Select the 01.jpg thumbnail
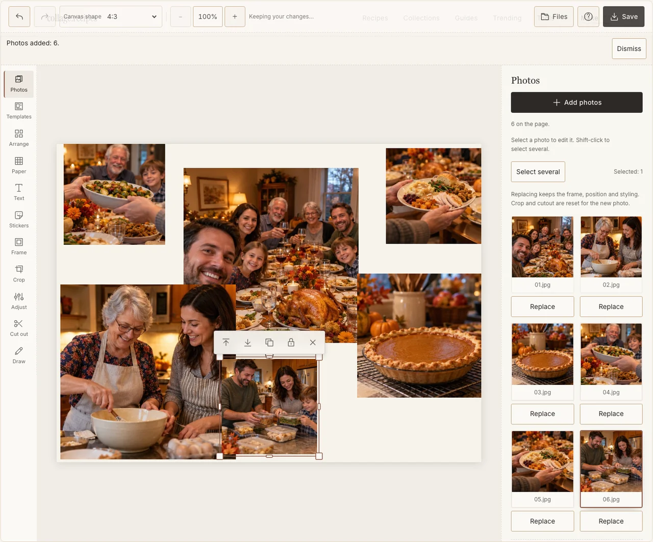The image size is (653, 542). click(x=542, y=254)
